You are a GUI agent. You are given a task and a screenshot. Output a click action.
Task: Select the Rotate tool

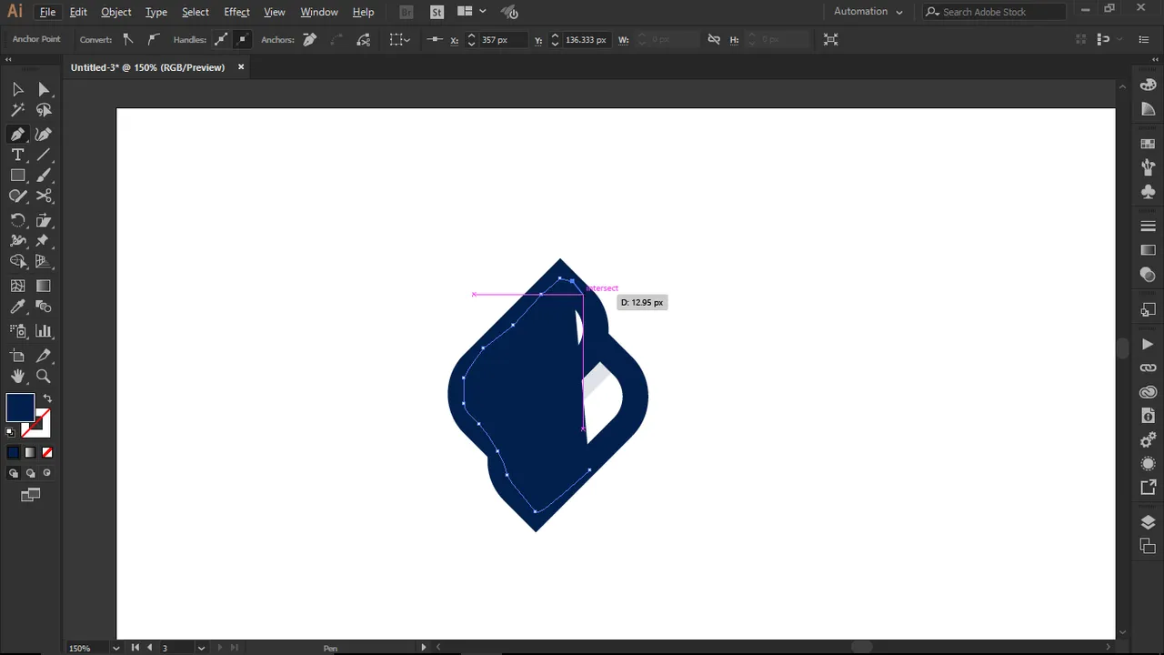[x=17, y=220]
